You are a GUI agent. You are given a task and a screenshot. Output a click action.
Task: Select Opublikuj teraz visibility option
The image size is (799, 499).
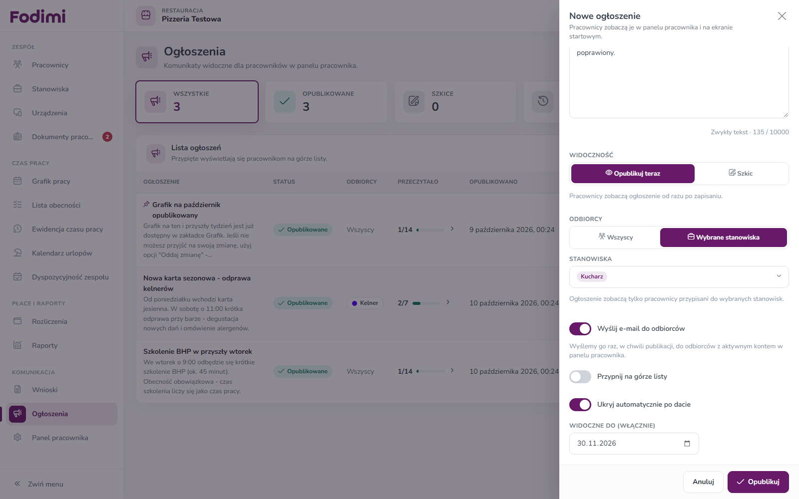633,174
